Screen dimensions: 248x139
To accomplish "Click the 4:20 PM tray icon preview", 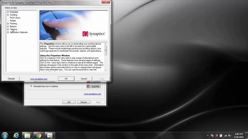I will click(x=93, y=86).
